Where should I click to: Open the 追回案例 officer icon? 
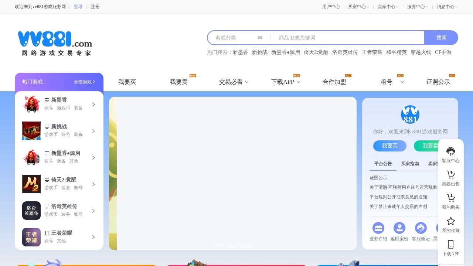[x=399, y=228]
